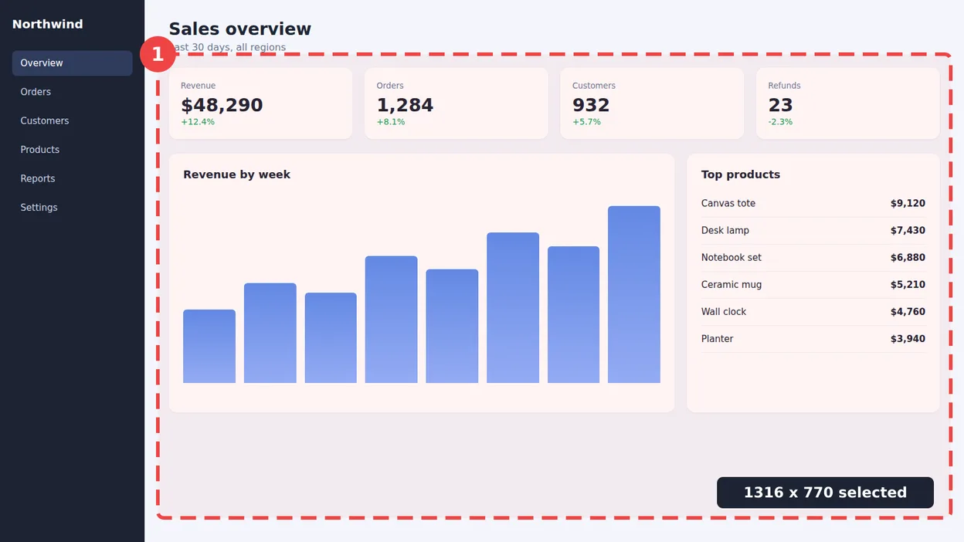Select the Revenue card label
This screenshot has width=964, height=542.
(198, 86)
